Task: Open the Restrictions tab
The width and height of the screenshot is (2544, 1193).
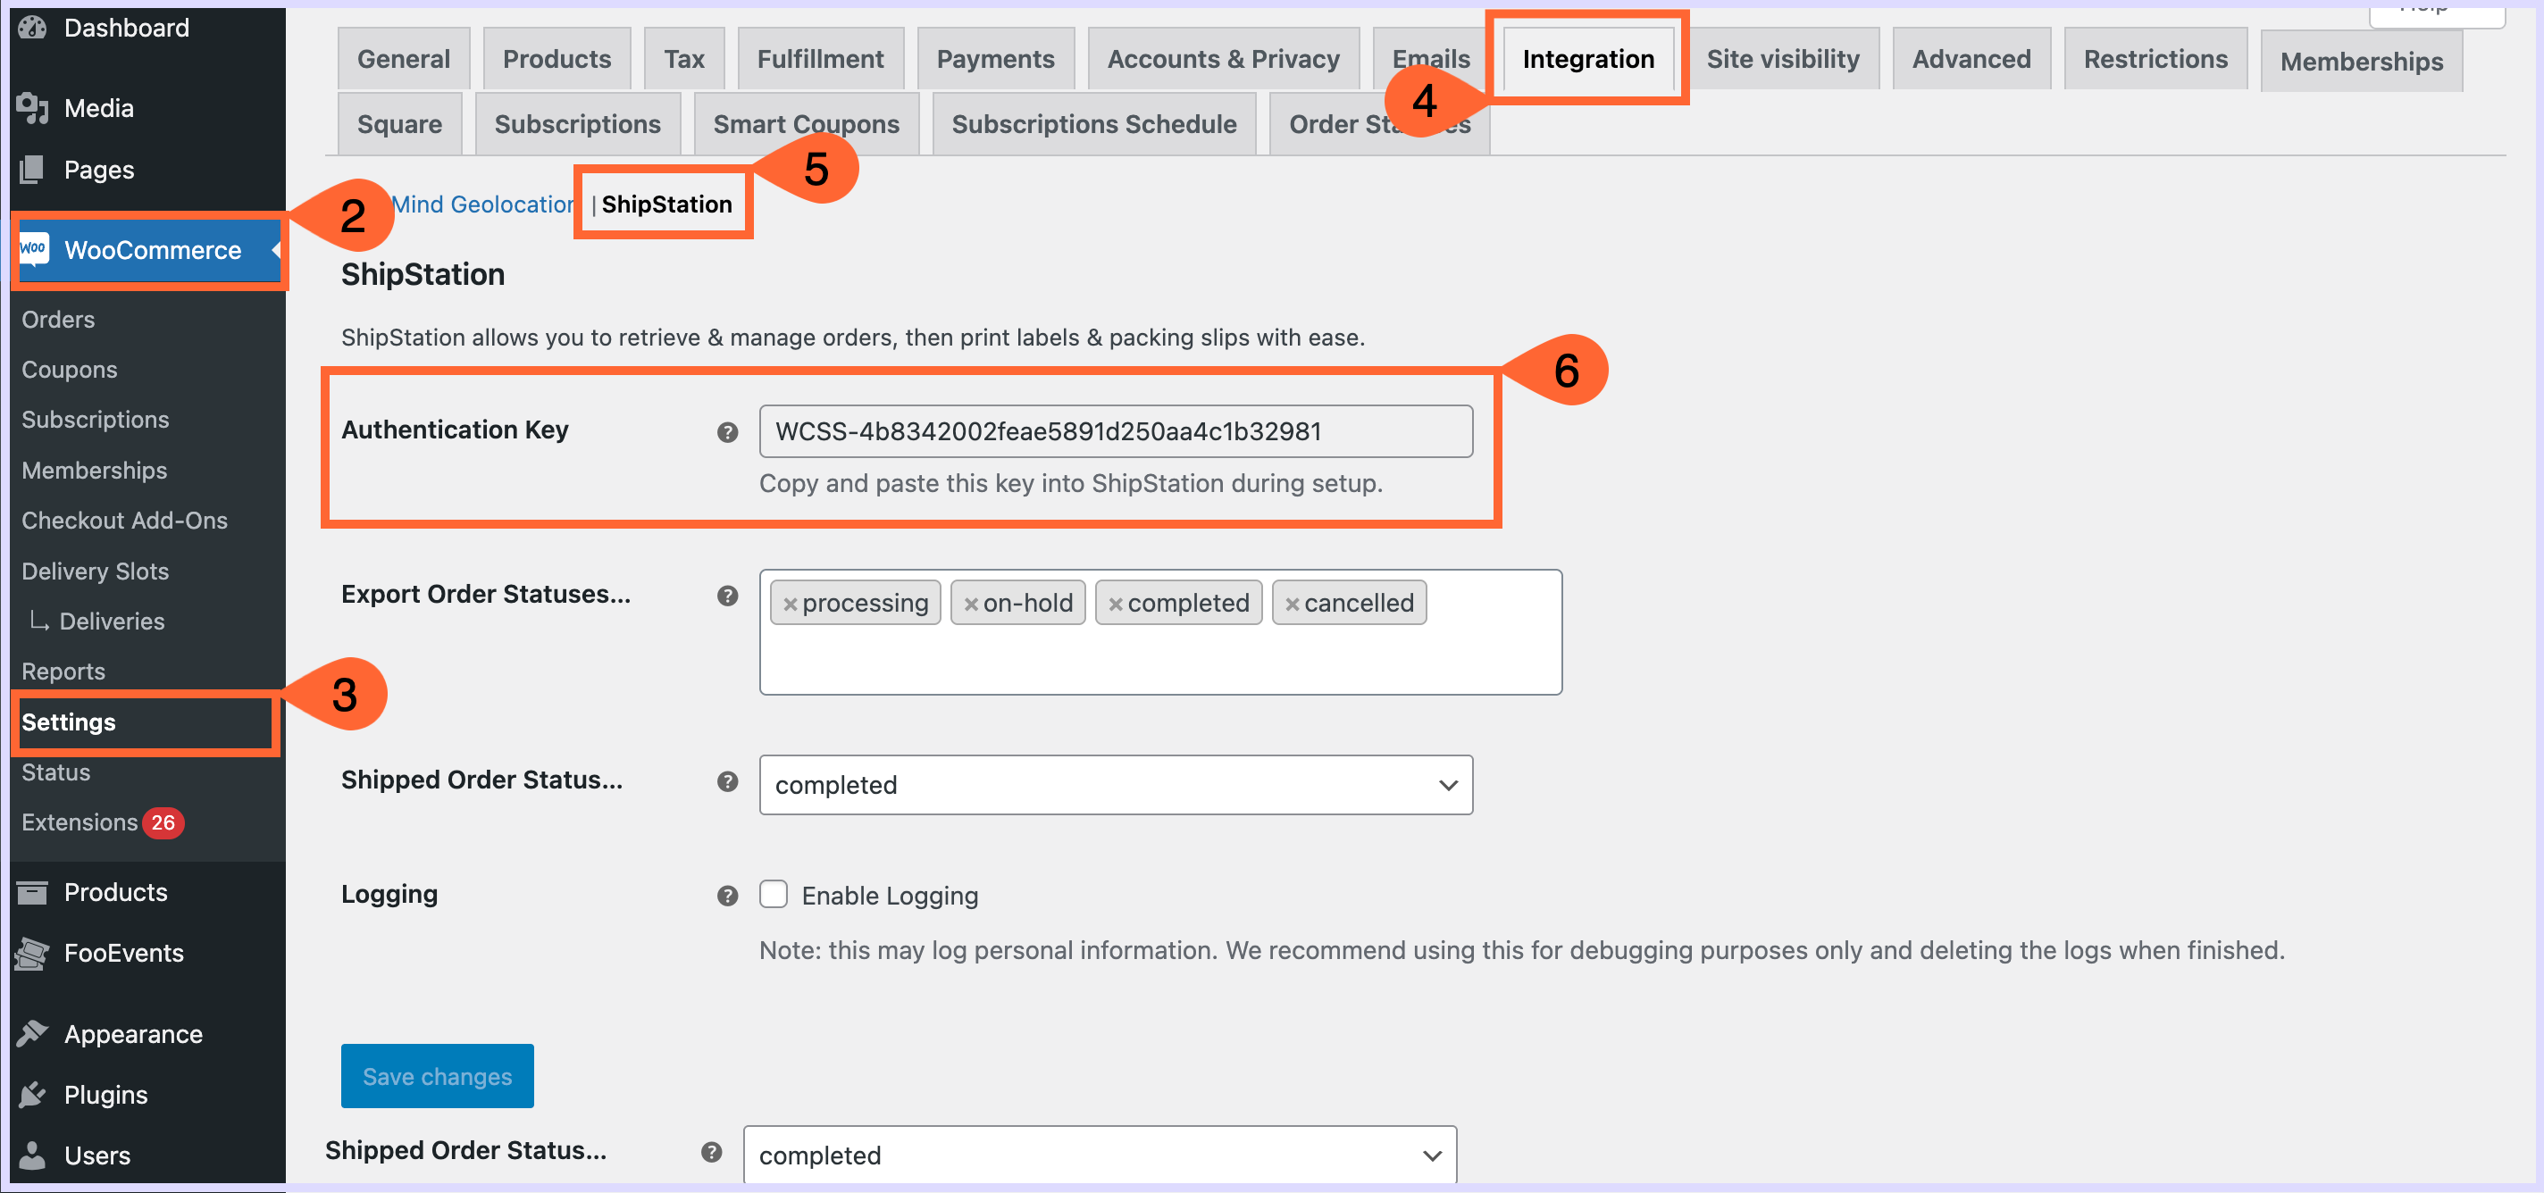Action: click(x=2156, y=59)
